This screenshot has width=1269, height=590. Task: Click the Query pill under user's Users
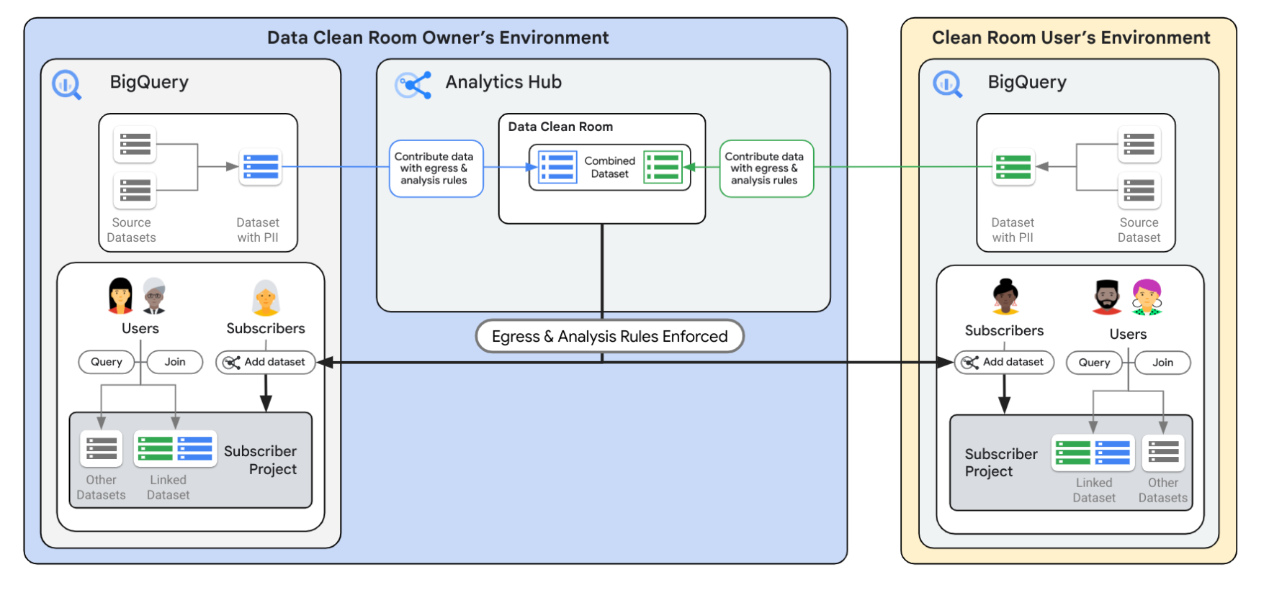pyautogui.click(x=1094, y=363)
